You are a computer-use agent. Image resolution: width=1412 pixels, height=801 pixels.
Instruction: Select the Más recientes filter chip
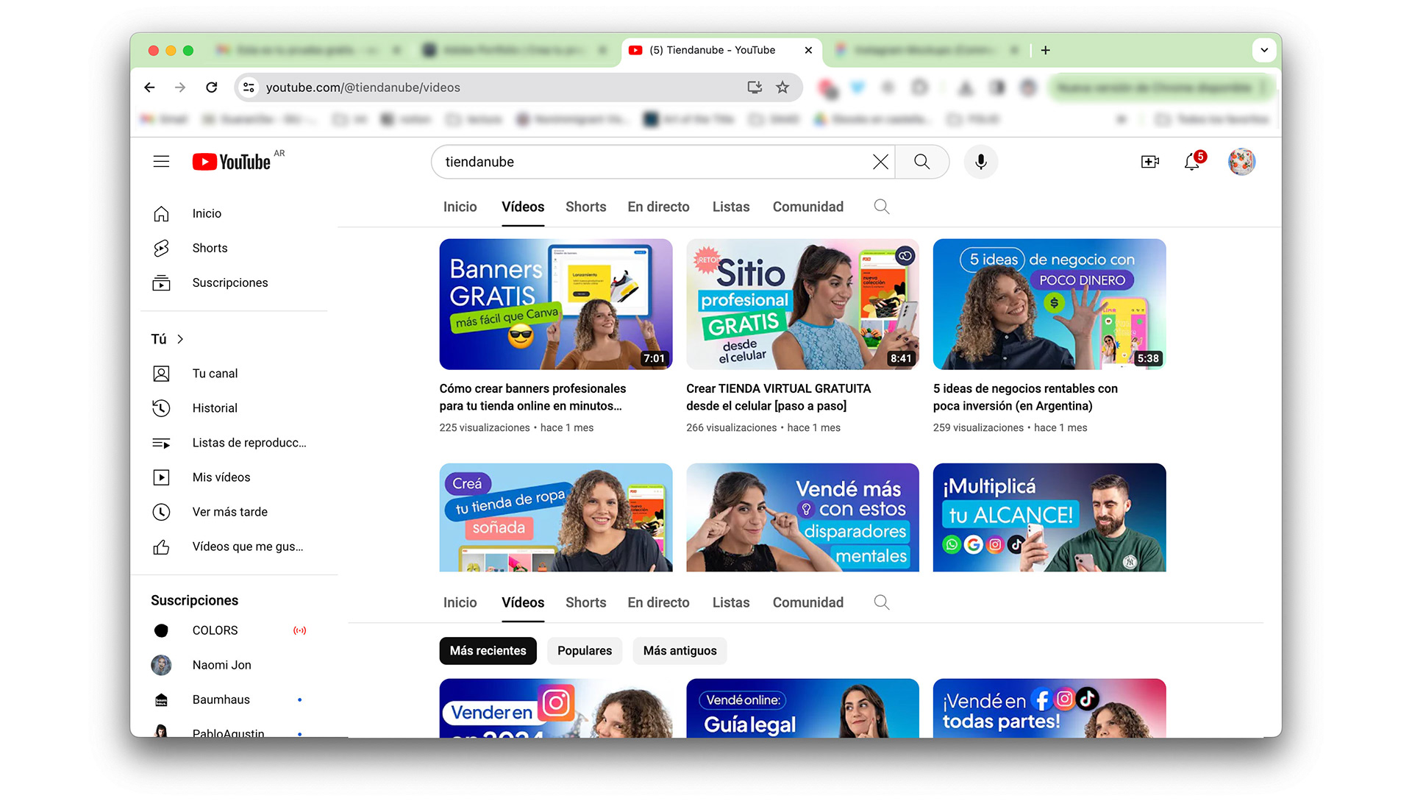point(488,651)
